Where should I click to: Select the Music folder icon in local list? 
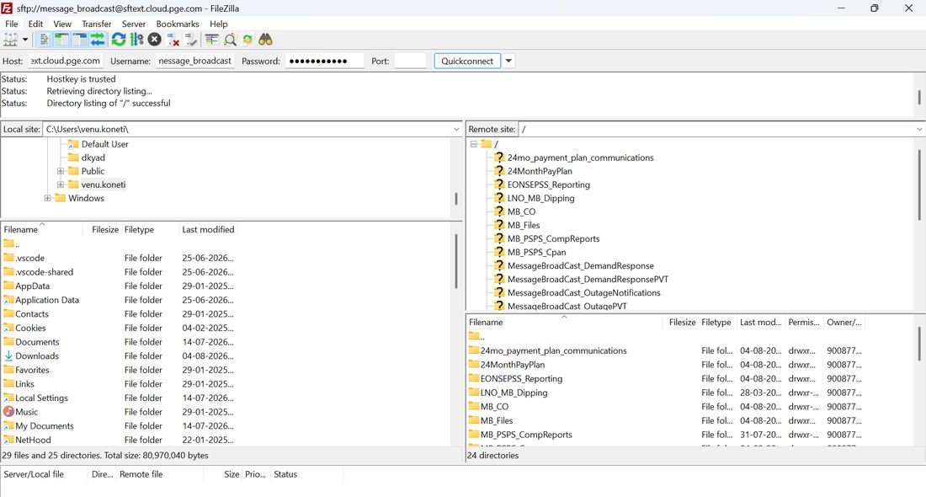point(8,412)
